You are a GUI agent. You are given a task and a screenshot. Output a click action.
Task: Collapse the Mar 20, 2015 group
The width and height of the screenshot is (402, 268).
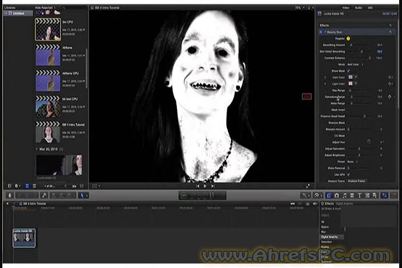[x=37, y=149]
